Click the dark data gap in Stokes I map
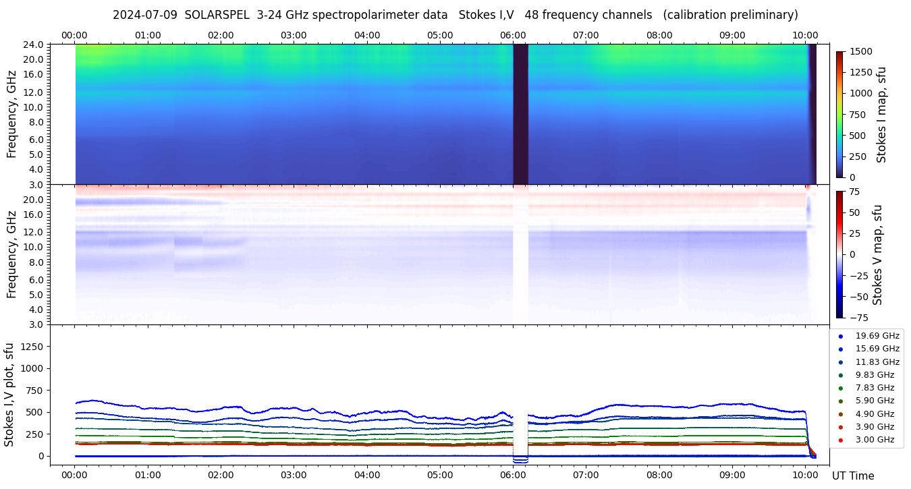 520,114
